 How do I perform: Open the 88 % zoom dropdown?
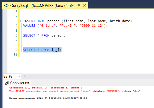point(20,76)
